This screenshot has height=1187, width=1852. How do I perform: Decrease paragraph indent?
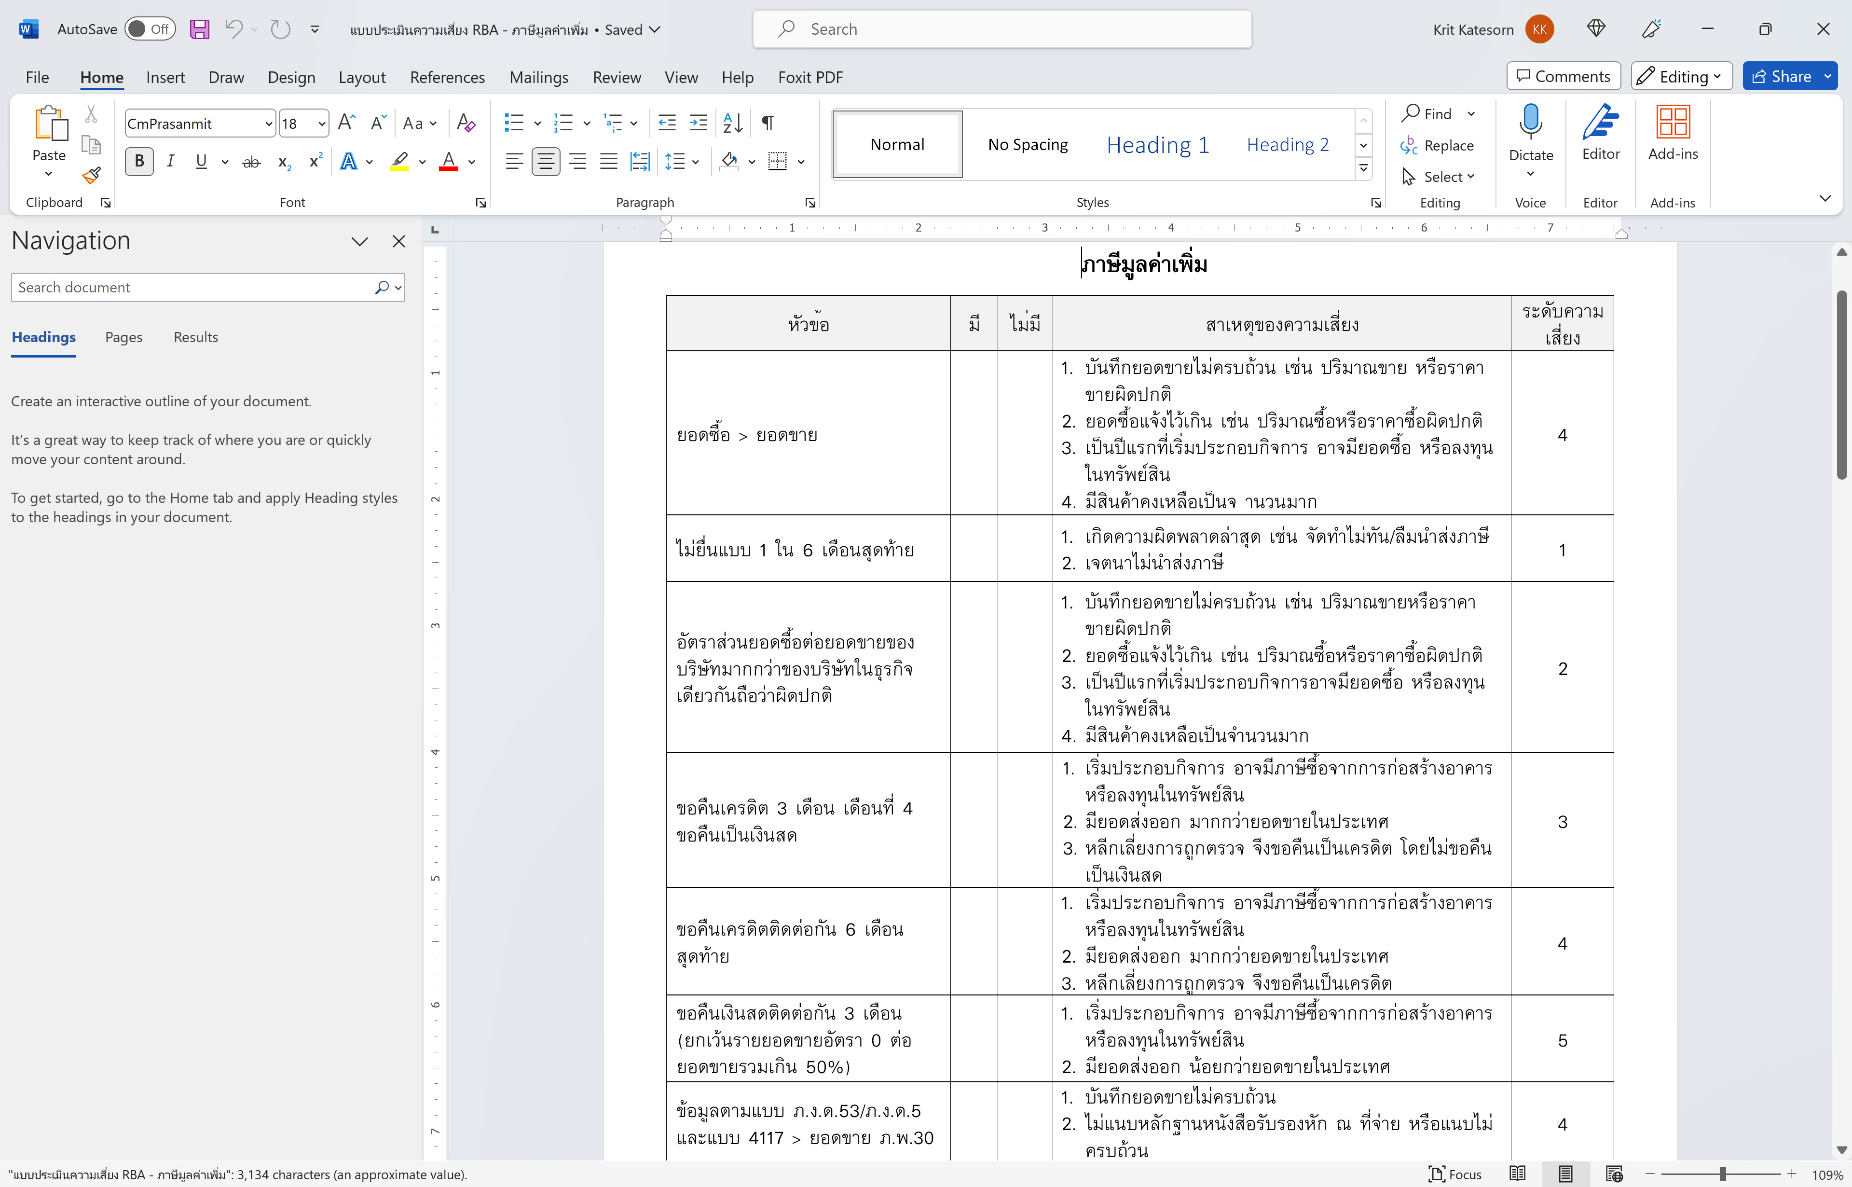click(x=667, y=123)
